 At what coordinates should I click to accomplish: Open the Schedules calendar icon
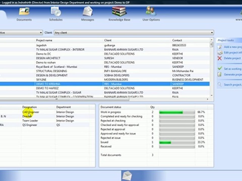56,12
